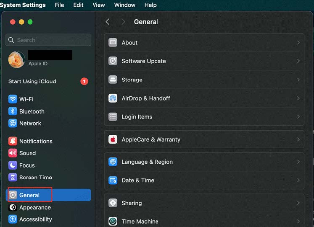Expand the AppleCare & Warranty chevron

coord(298,139)
